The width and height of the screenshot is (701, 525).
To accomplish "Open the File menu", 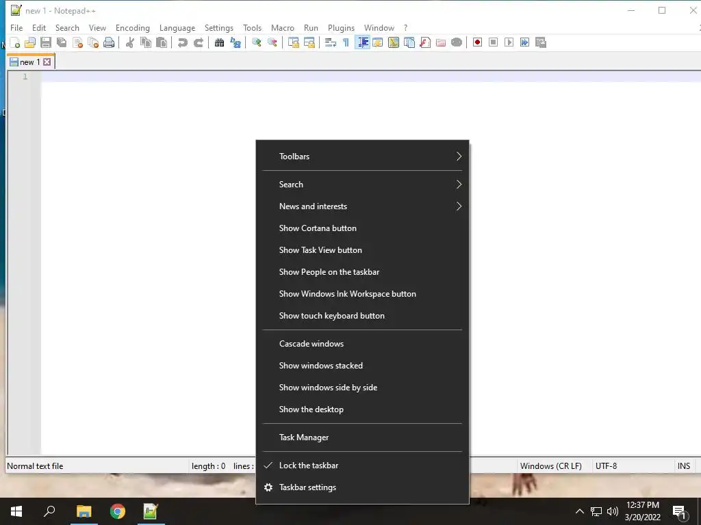I will click(16, 27).
